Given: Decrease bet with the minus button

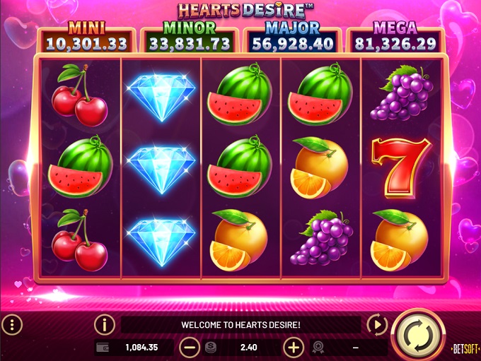Looking at the screenshot, I should tap(190, 348).
